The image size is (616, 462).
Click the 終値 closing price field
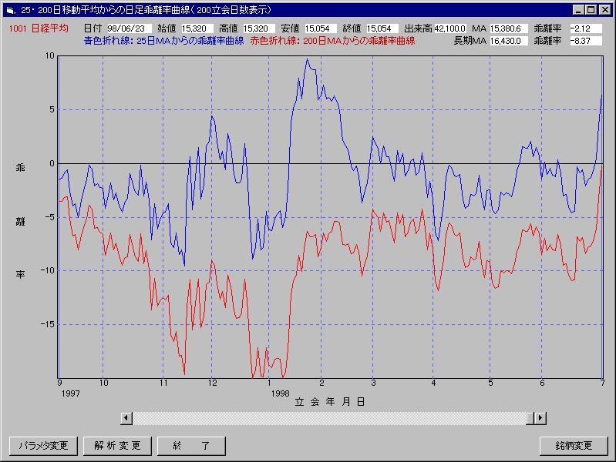click(x=382, y=28)
